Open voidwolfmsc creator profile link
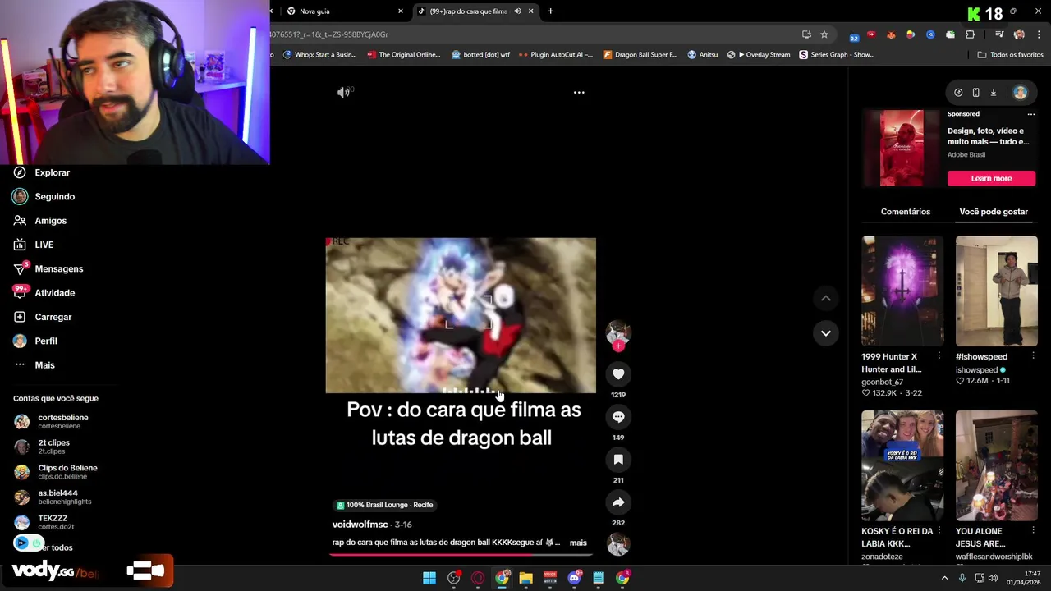 pyautogui.click(x=360, y=525)
